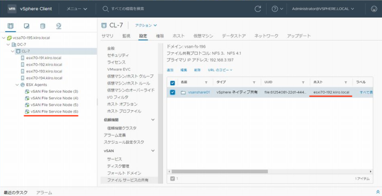Click the search magnifier icon
This screenshot has width=382, height=196.
click(105, 9)
